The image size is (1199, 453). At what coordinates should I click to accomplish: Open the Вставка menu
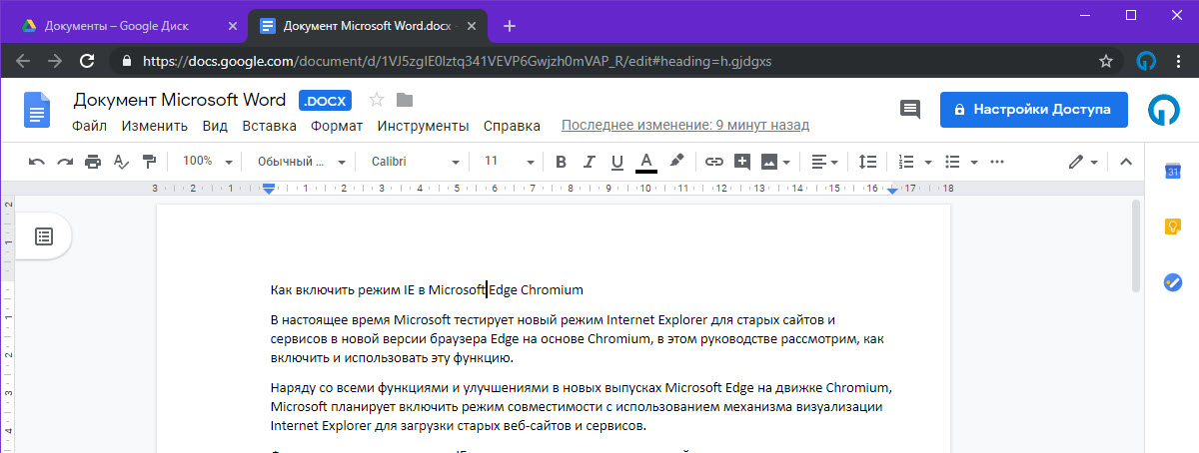click(269, 126)
